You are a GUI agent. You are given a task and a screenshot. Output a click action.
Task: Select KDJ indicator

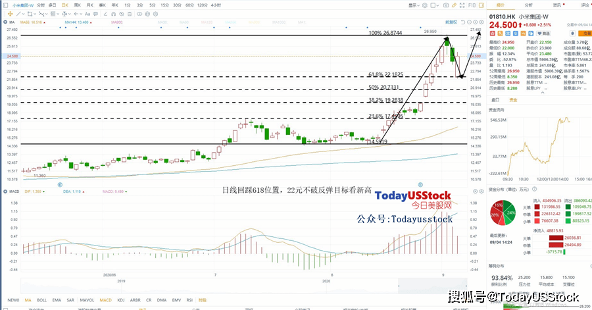(x=121, y=300)
